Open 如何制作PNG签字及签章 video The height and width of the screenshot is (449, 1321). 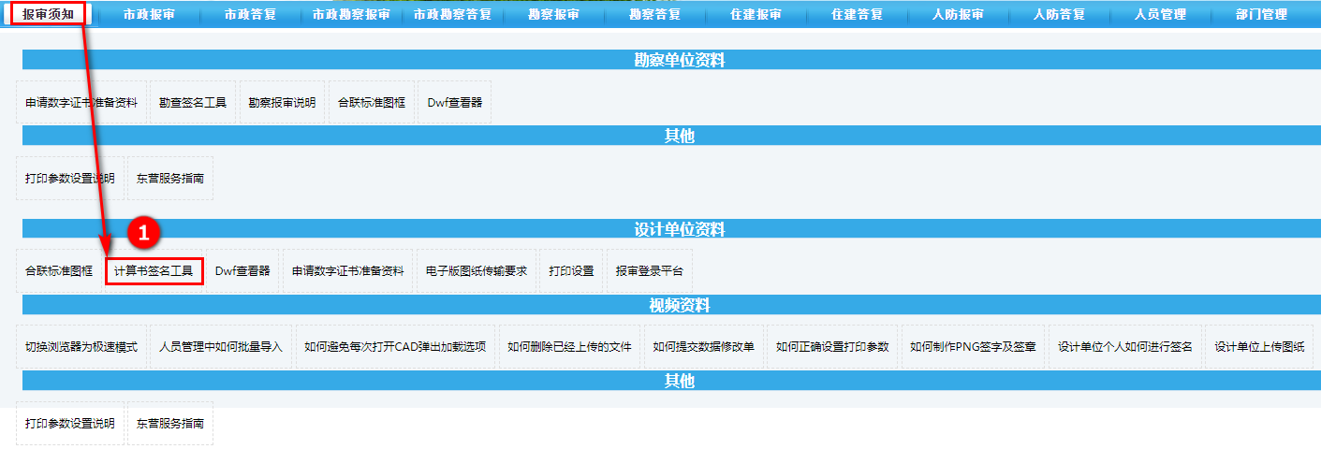973,347
